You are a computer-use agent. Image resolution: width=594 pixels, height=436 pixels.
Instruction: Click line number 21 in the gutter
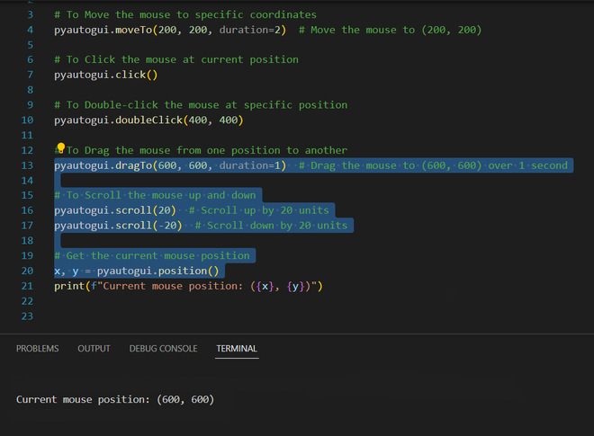click(x=27, y=286)
